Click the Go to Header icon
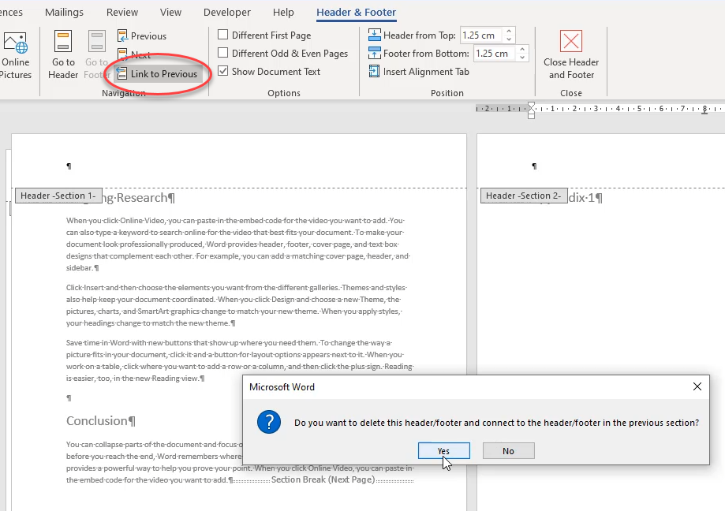The image size is (725, 511). coord(63,41)
